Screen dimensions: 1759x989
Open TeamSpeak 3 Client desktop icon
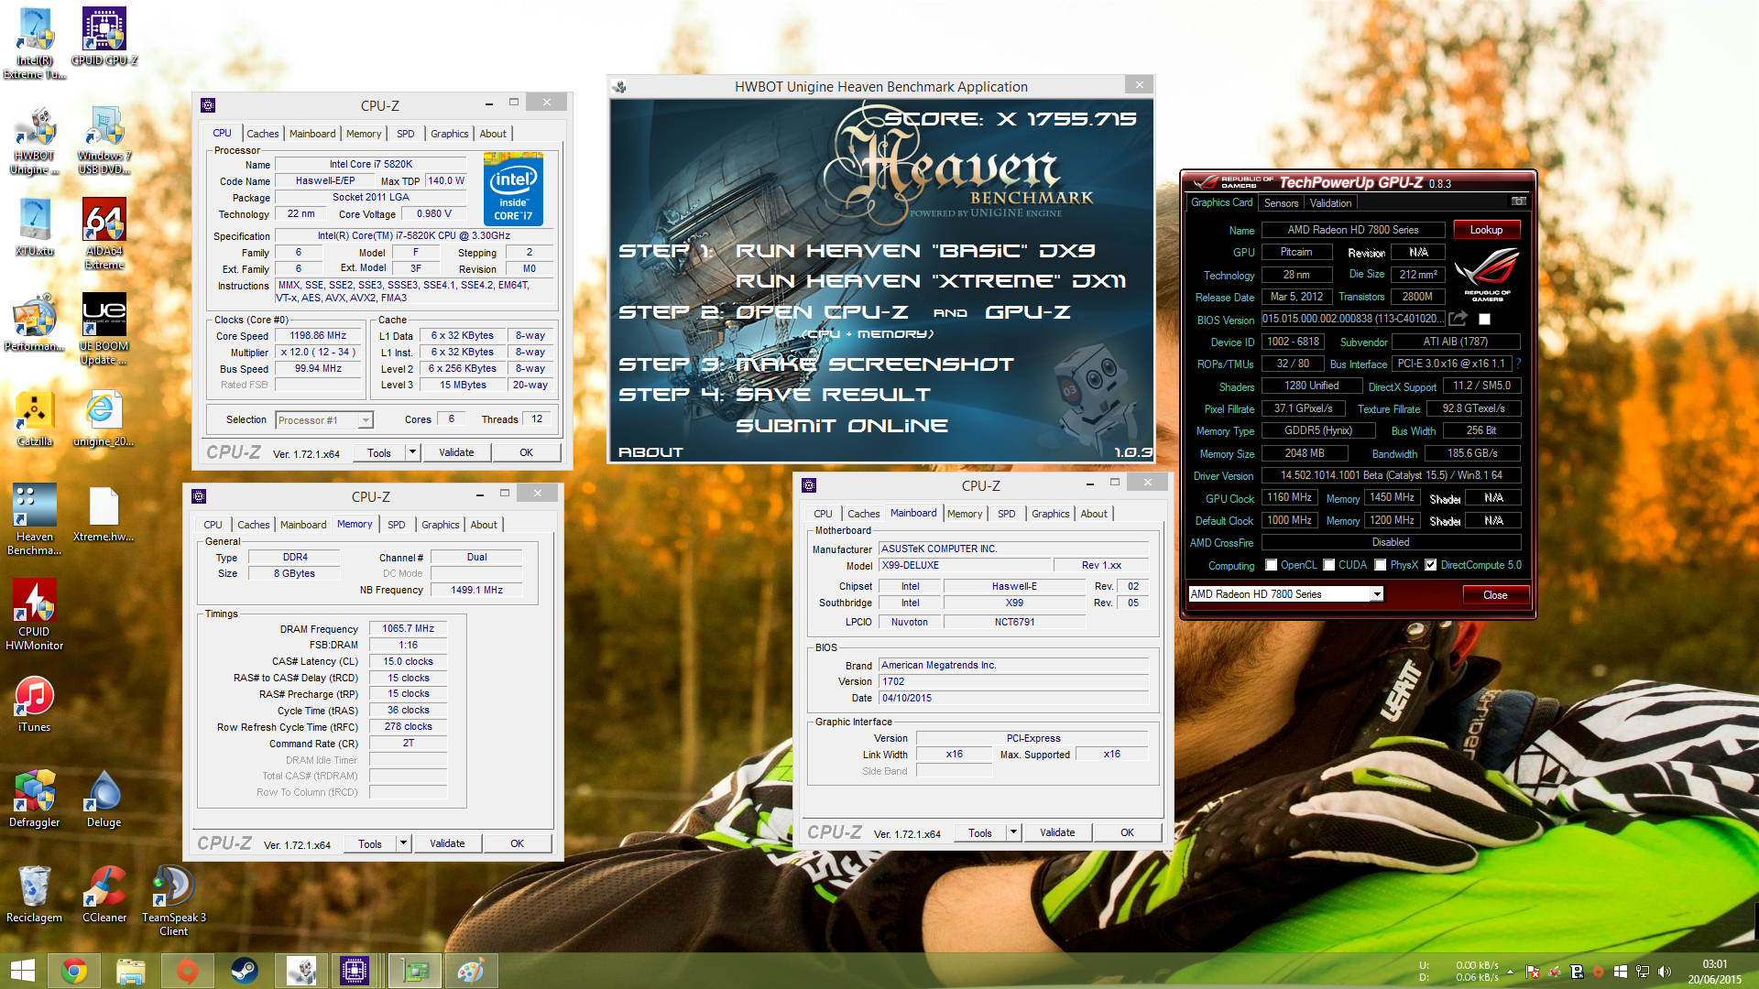(174, 901)
